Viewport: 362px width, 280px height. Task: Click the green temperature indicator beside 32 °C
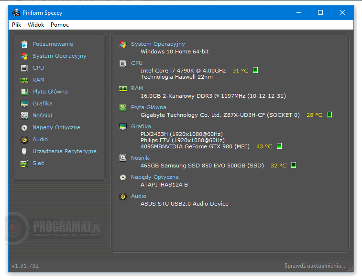tap(294, 165)
